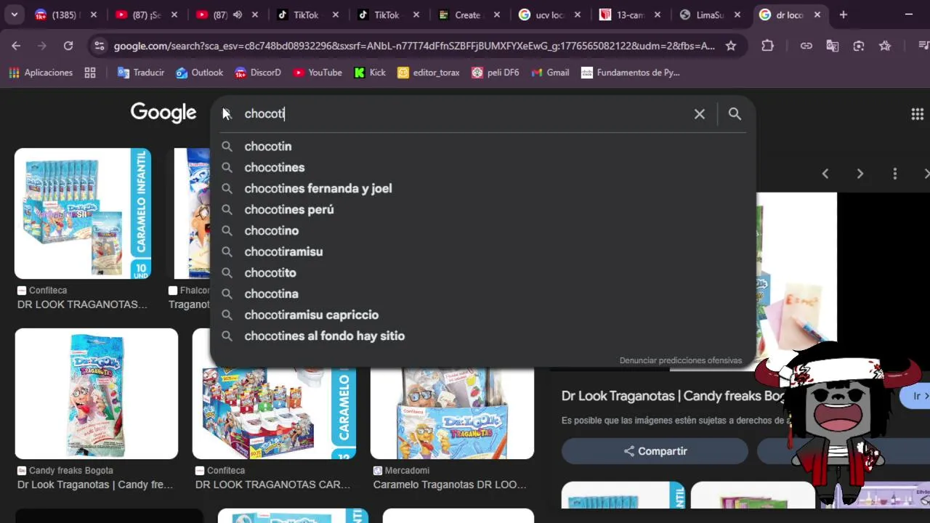This screenshot has width=930, height=523.
Task: Select the suggestion chocotino
Action: 482,230
